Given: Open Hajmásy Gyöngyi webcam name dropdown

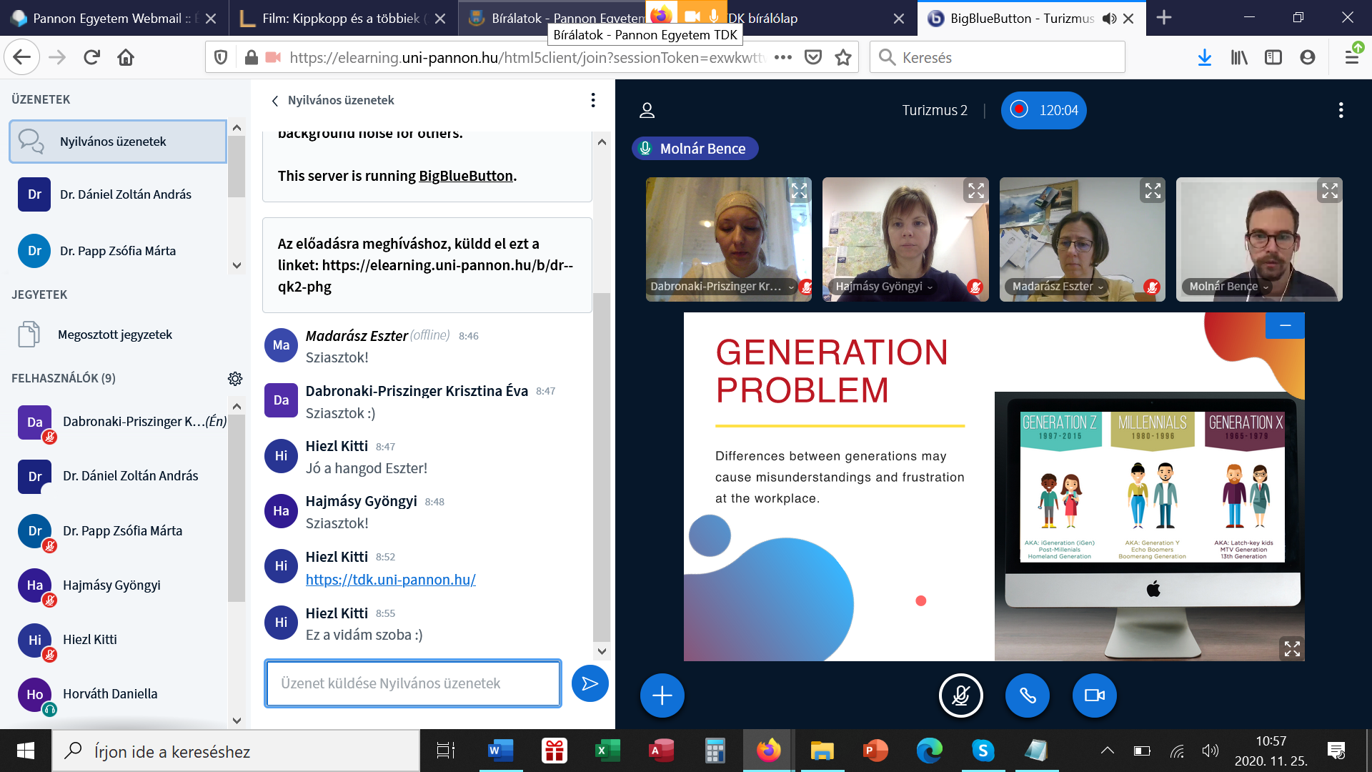Looking at the screenshot, I should [884, 287].
